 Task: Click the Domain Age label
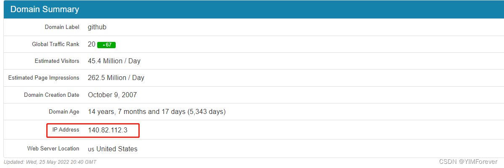point(64,112)
